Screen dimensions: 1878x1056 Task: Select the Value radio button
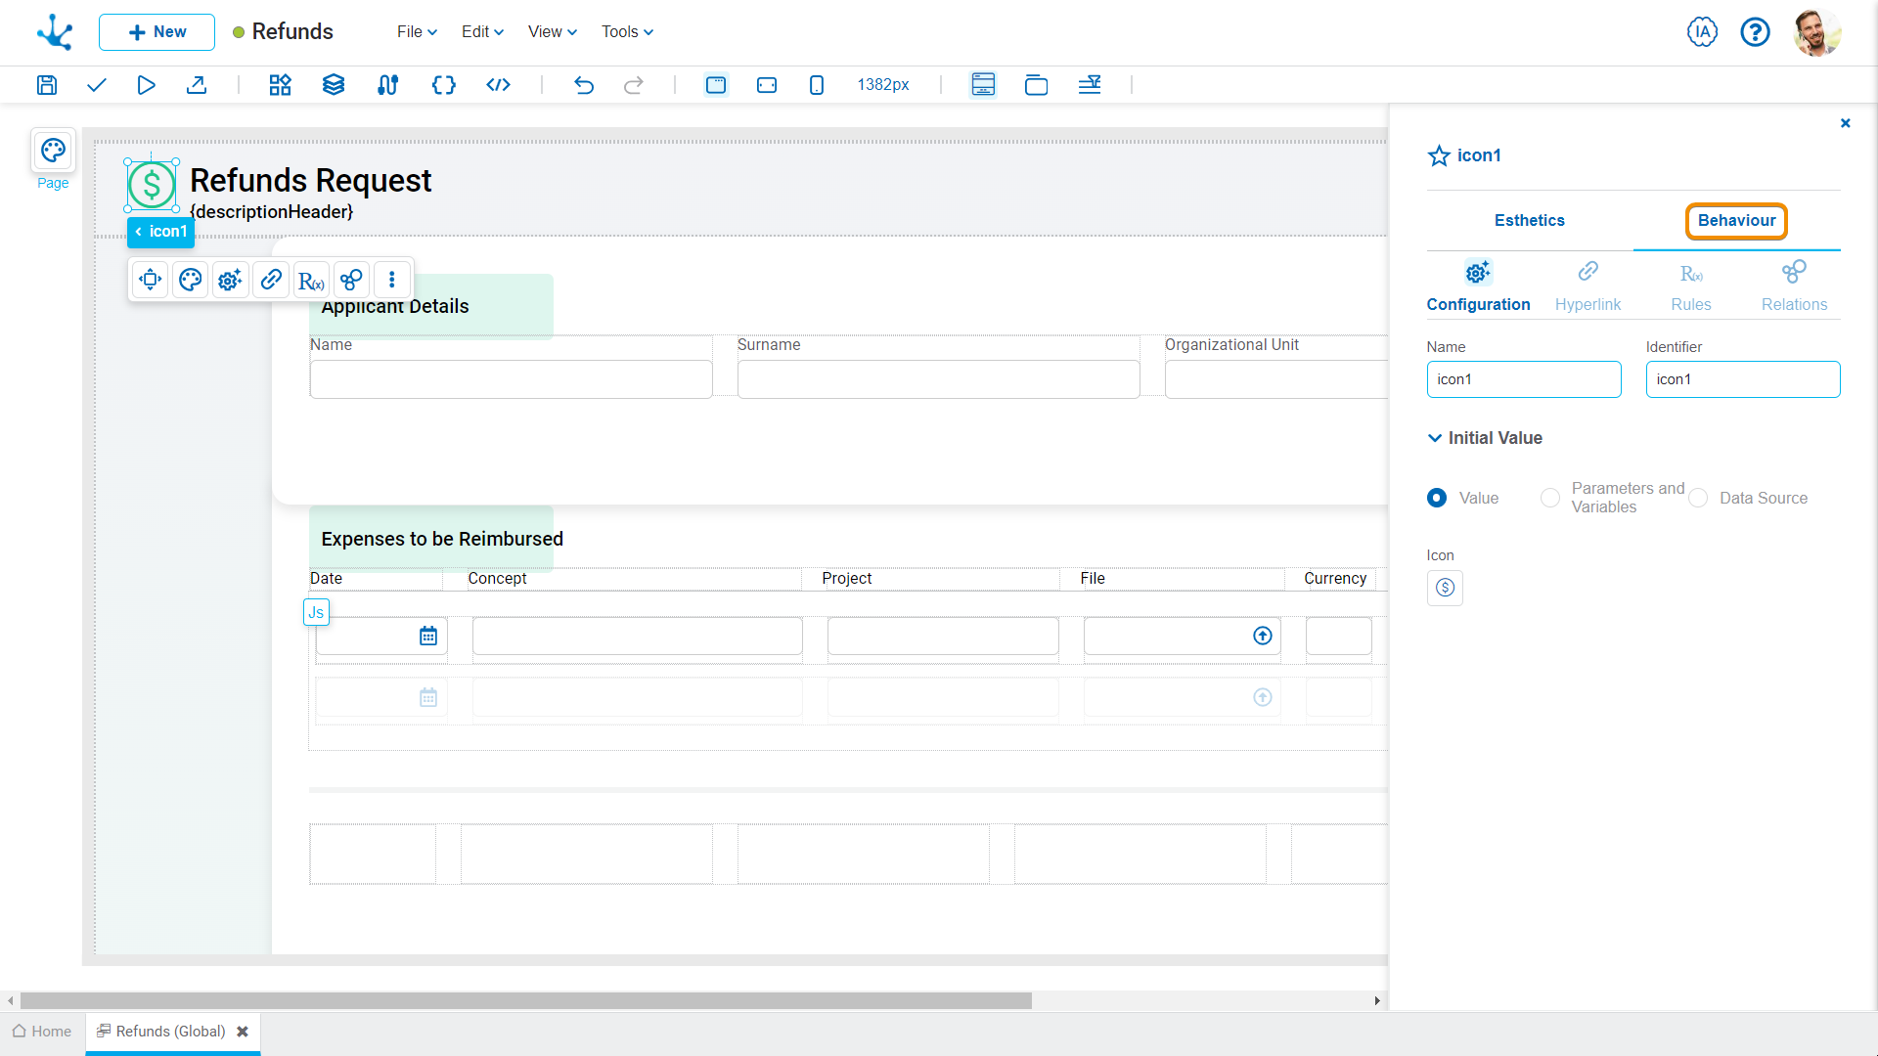tap(1437, 498)
